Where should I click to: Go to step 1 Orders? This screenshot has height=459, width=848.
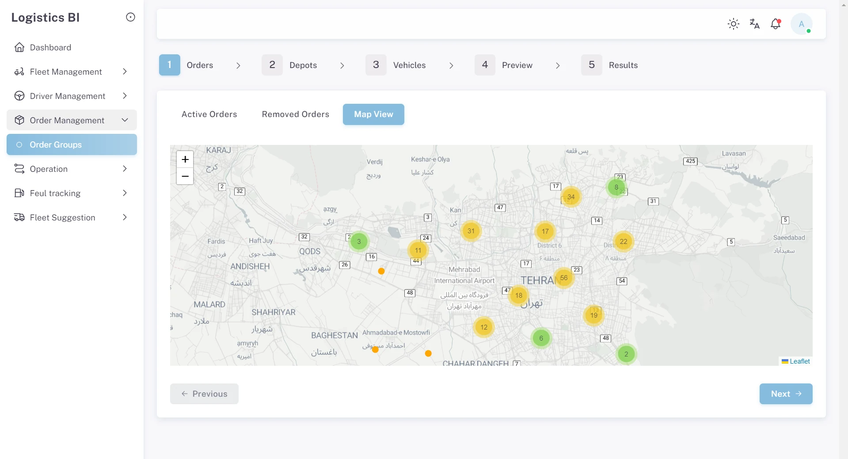click(186, 65)
